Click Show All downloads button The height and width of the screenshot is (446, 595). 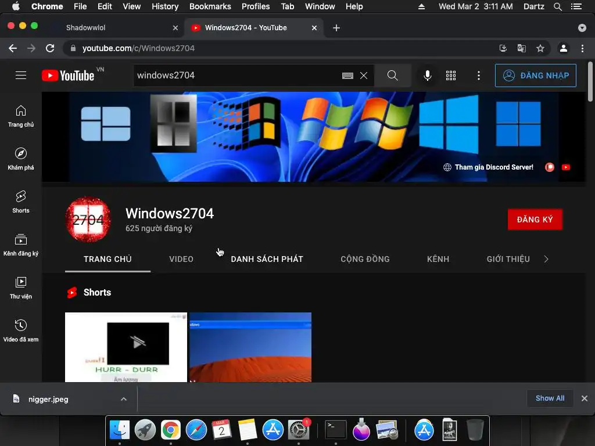pyautogui.click(x=550, y=398)
